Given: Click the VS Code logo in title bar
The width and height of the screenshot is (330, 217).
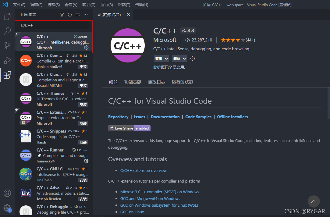Looking at the screenshot, I should [5, 5].
